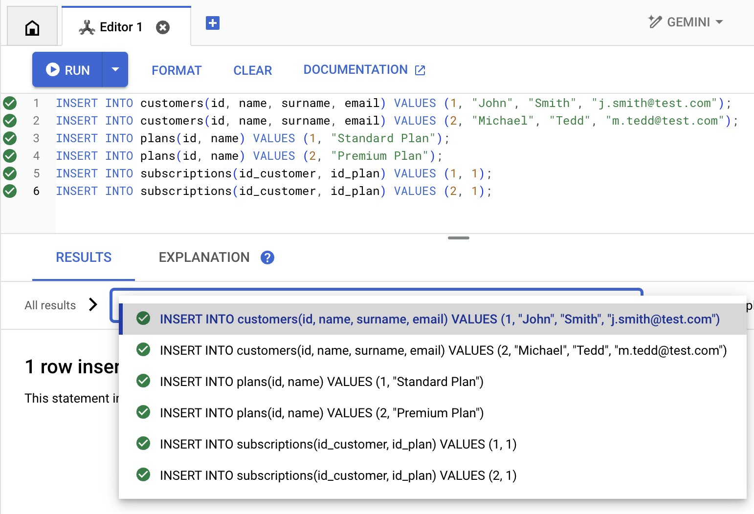
Task: Select the Premium Plan insert result
Action: coord(321,413)
